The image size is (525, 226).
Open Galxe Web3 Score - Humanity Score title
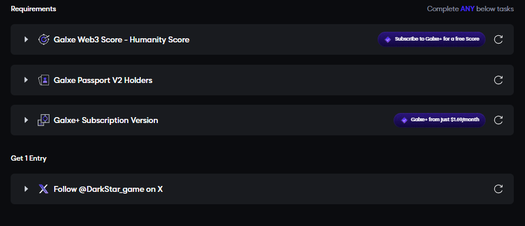tap(121, 40)
